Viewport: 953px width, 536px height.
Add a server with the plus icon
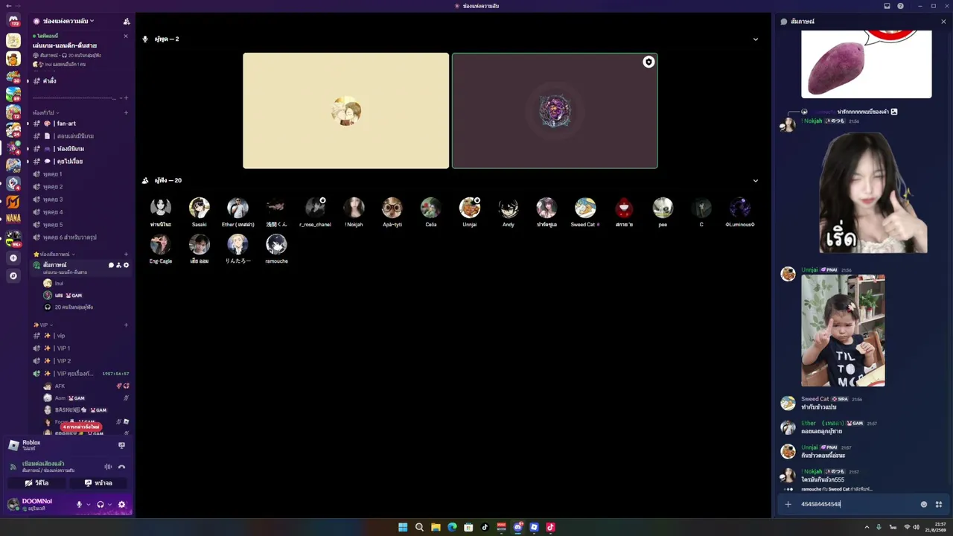pyautogui.click(x=13, y=258)
